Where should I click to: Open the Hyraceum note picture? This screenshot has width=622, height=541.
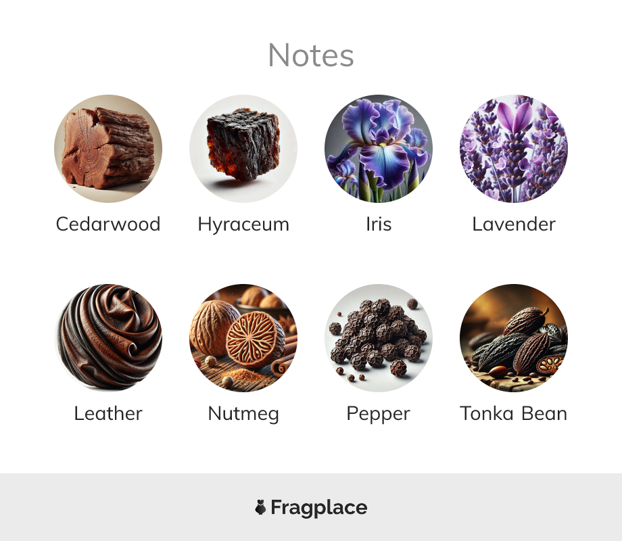243,149
